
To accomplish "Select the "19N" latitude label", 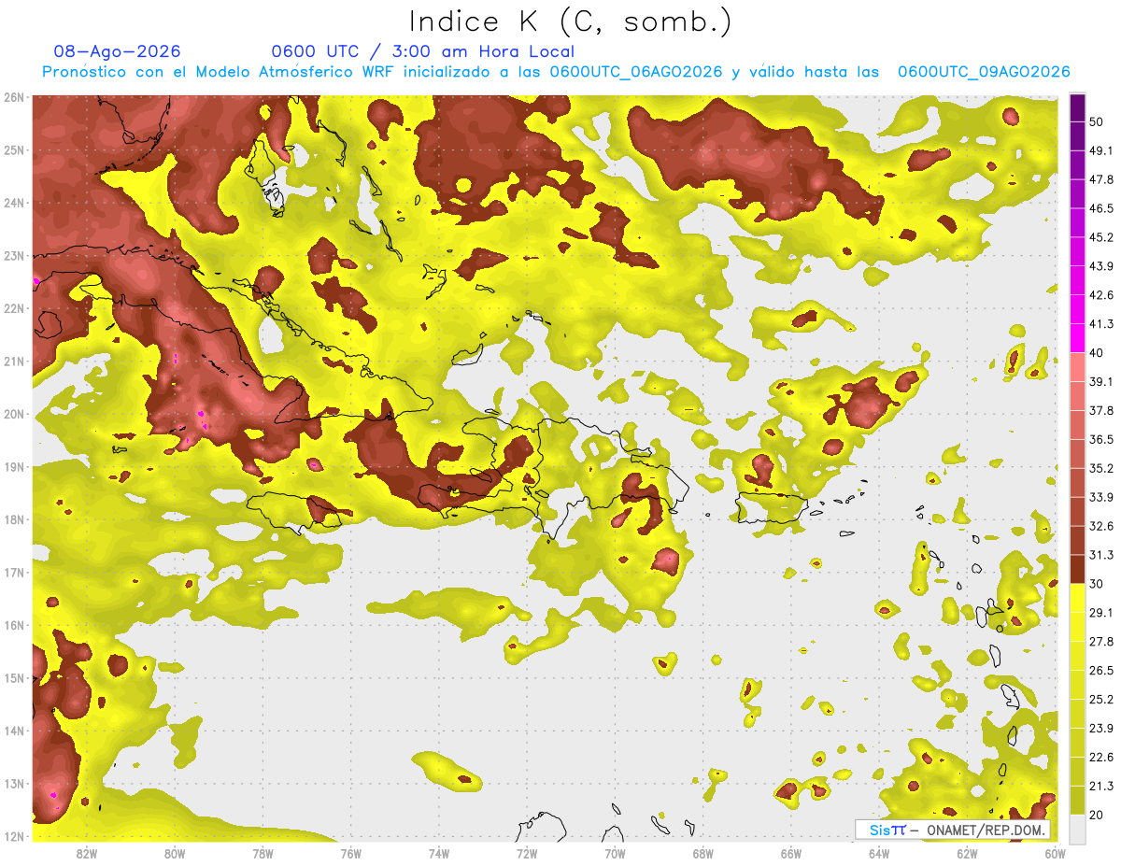I will pos(14,467).
